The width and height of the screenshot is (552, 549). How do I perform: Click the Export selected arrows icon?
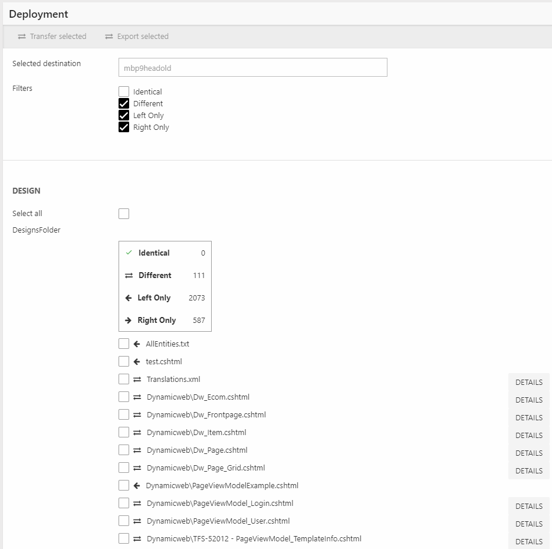[x=109, y=37]
